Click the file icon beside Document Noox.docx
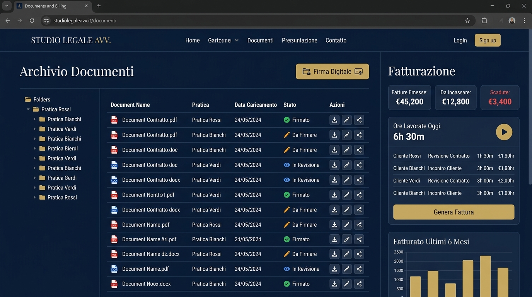Screen dimensions: 532x297 [x=114, y=284]
